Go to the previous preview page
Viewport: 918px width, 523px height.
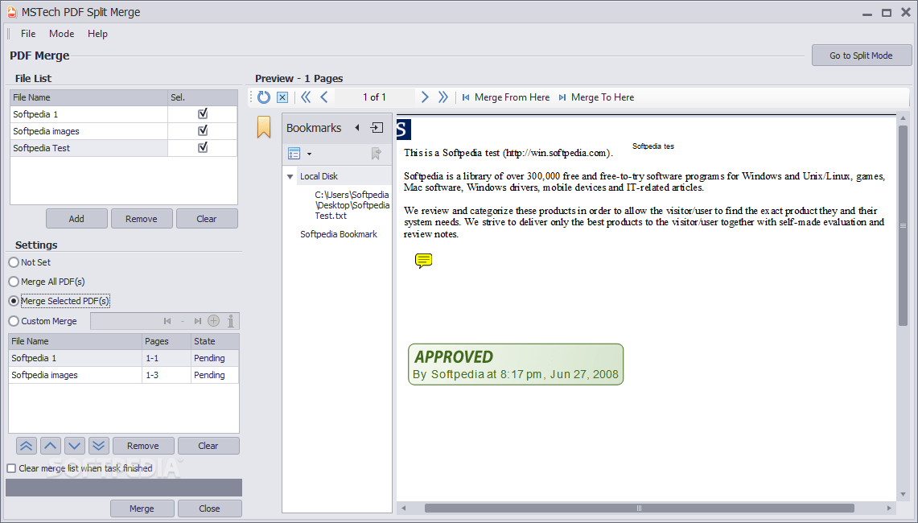[323, 97]
